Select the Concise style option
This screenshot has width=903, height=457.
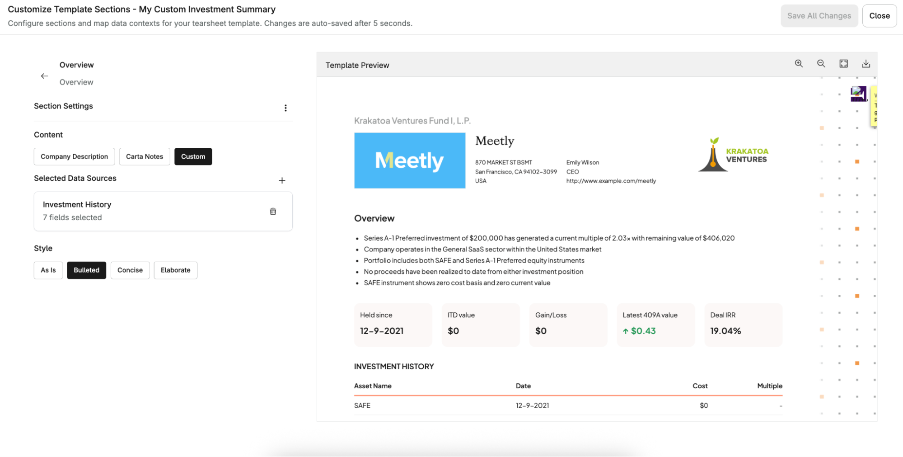tap(130, 270)
